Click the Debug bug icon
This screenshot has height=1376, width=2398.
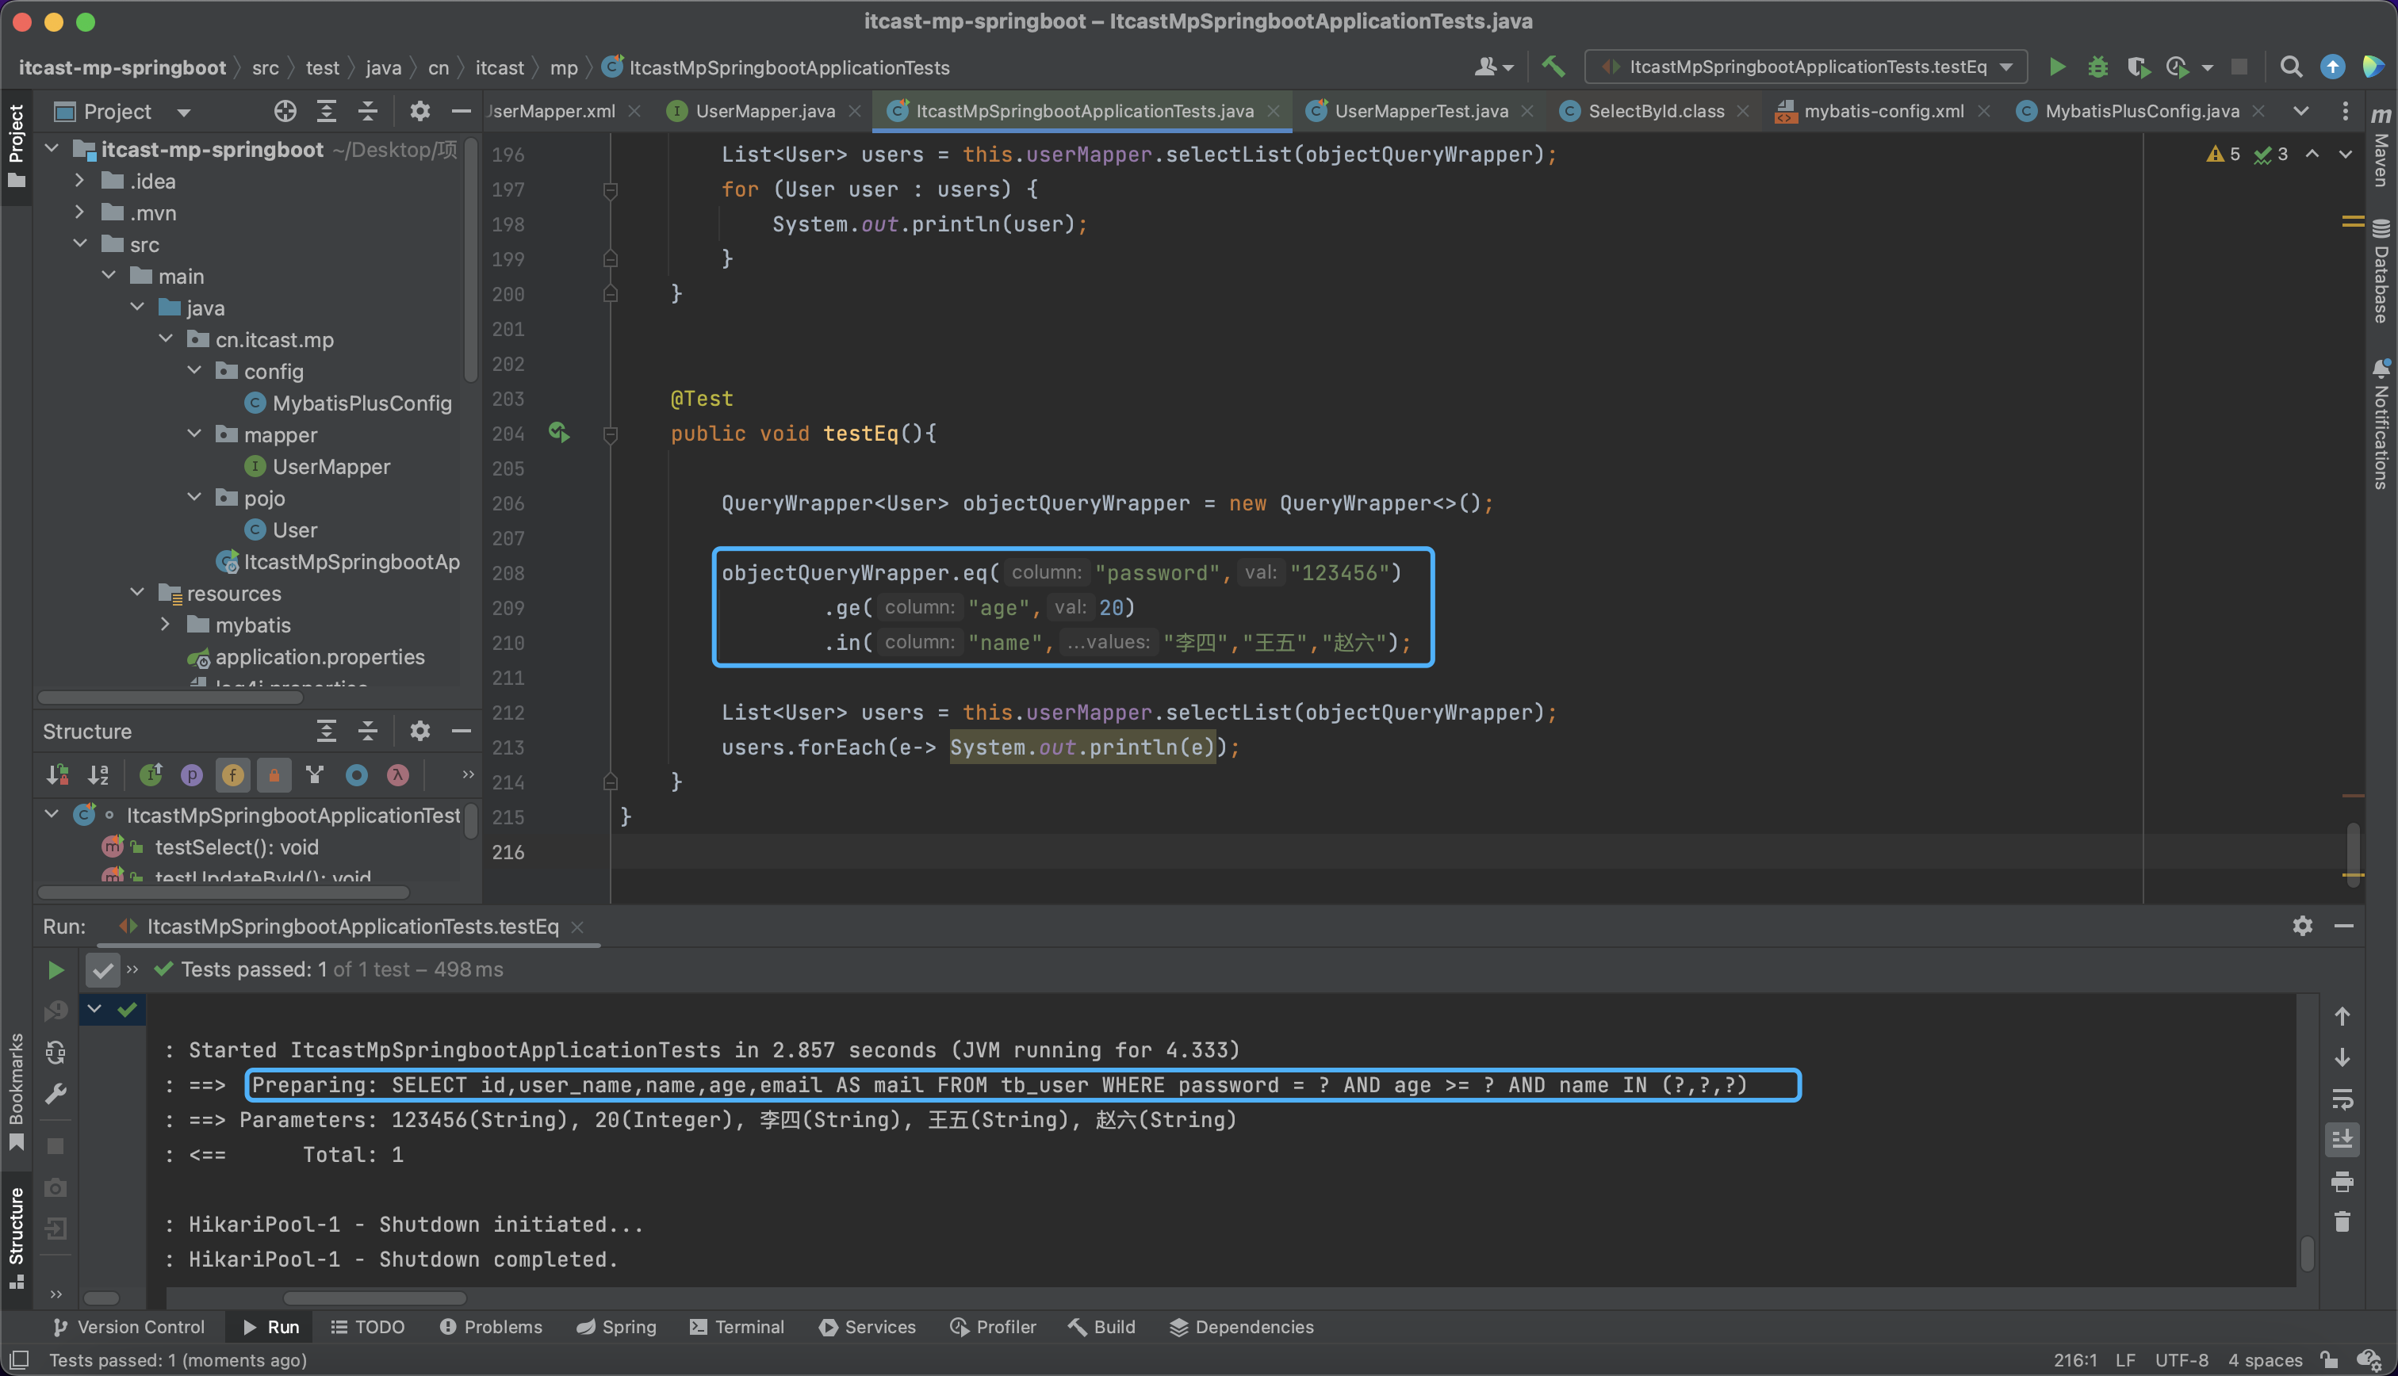pos(2097,67)
